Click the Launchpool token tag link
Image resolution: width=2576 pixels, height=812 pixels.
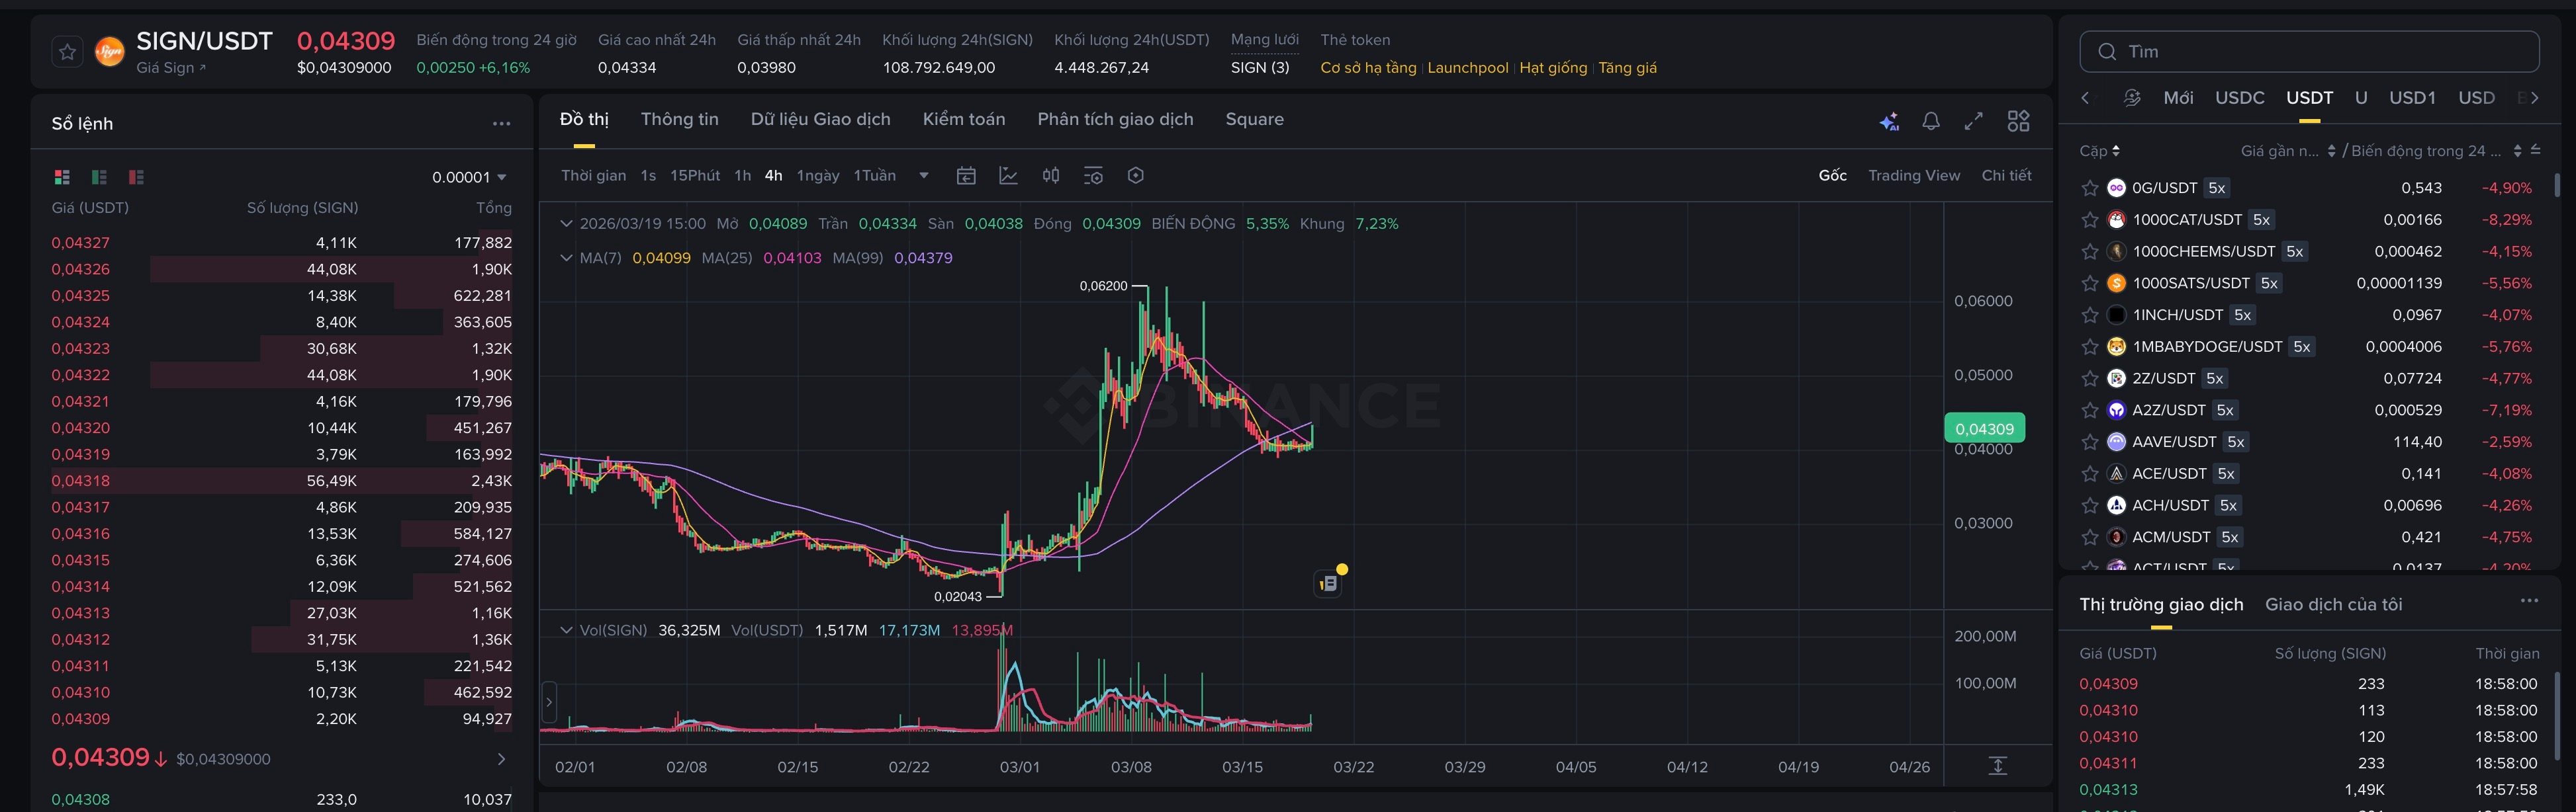[1467, 68]
